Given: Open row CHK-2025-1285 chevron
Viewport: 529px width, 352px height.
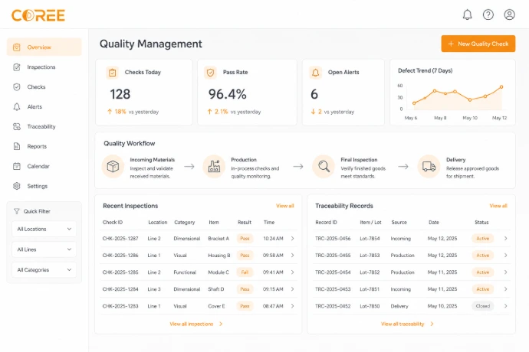Looking at the screenshot, I should [x=293, y=272].
